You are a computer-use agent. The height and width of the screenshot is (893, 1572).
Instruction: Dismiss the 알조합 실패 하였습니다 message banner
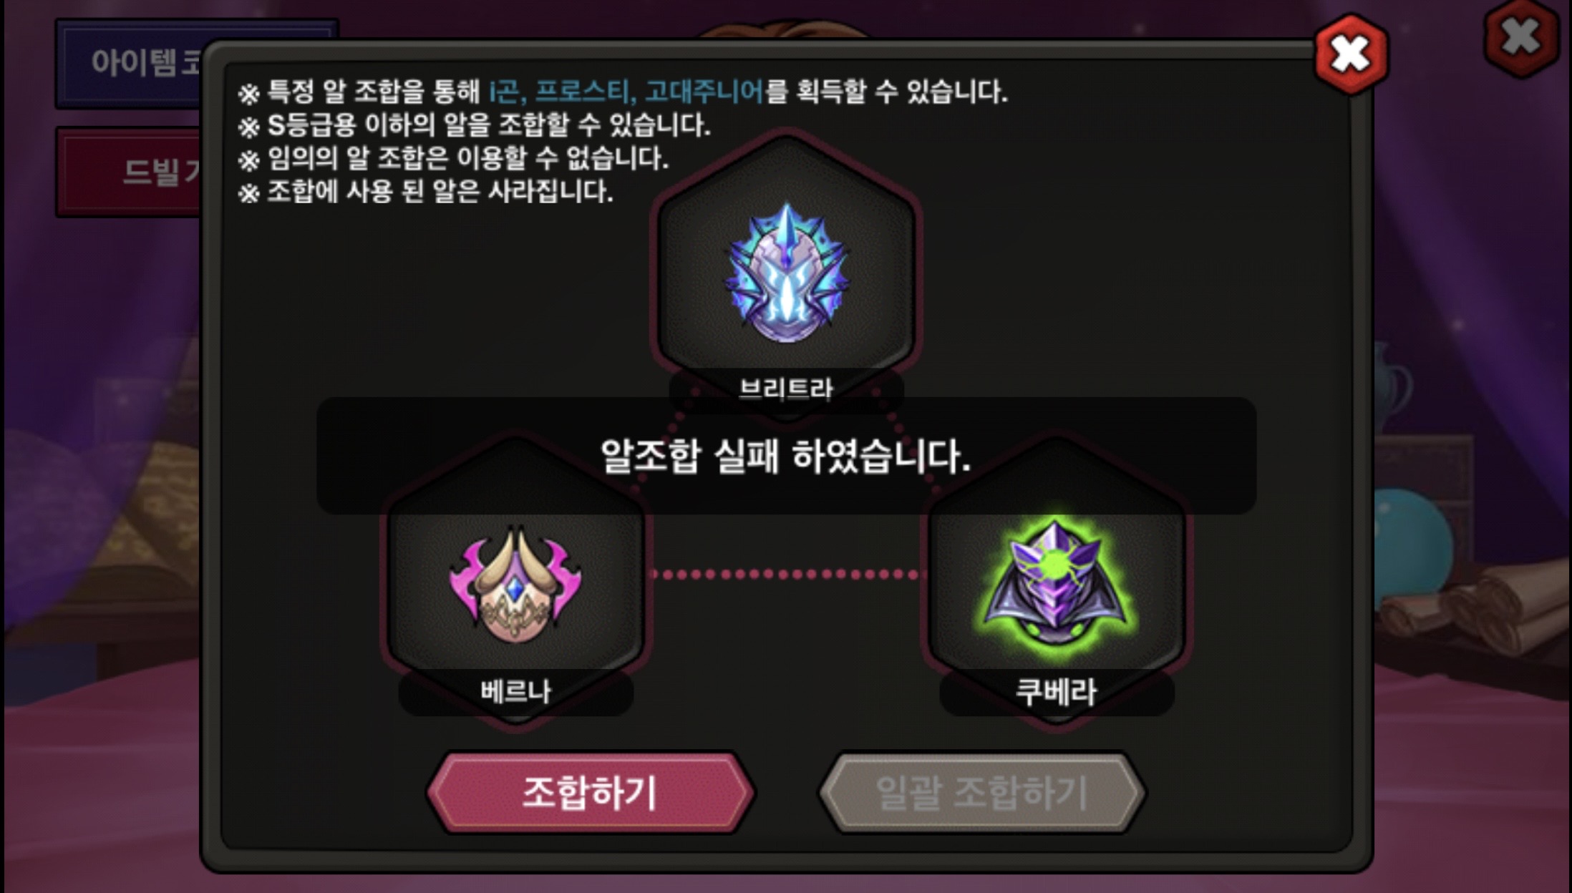coord(786,456)
